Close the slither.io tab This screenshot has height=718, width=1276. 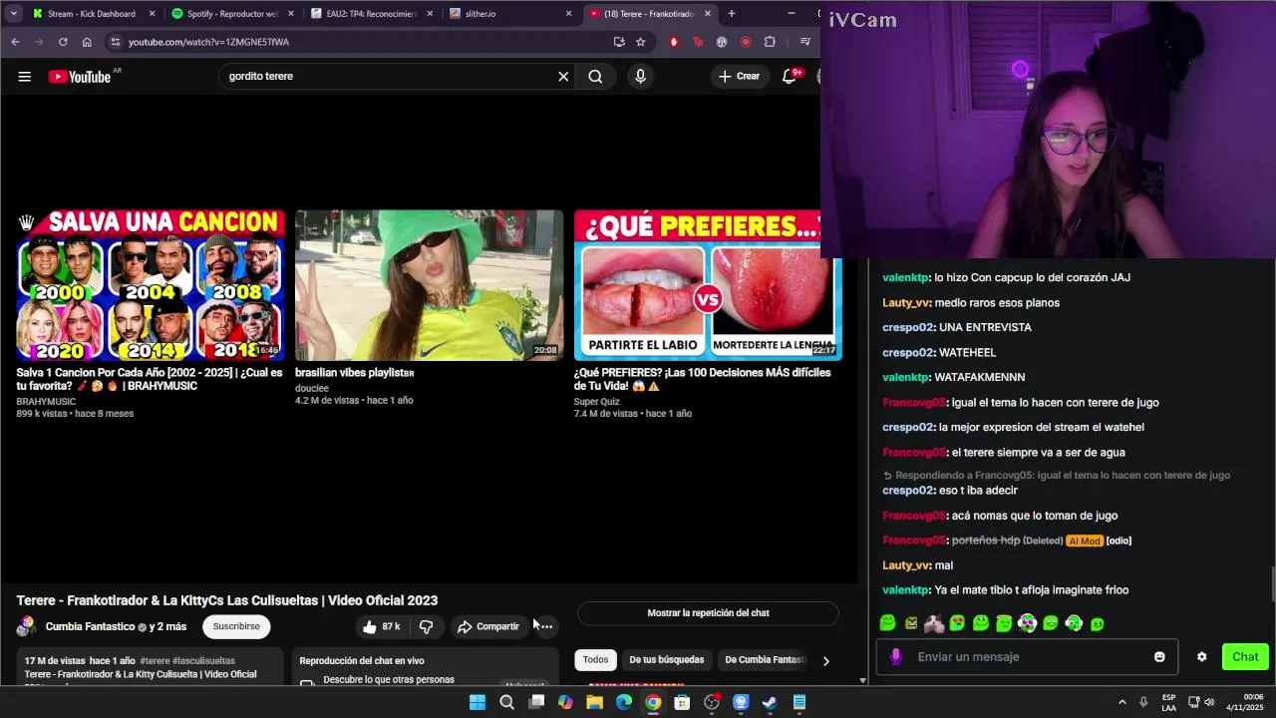569,14
